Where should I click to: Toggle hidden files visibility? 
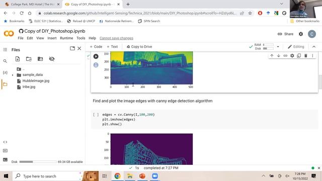(52, 59)
